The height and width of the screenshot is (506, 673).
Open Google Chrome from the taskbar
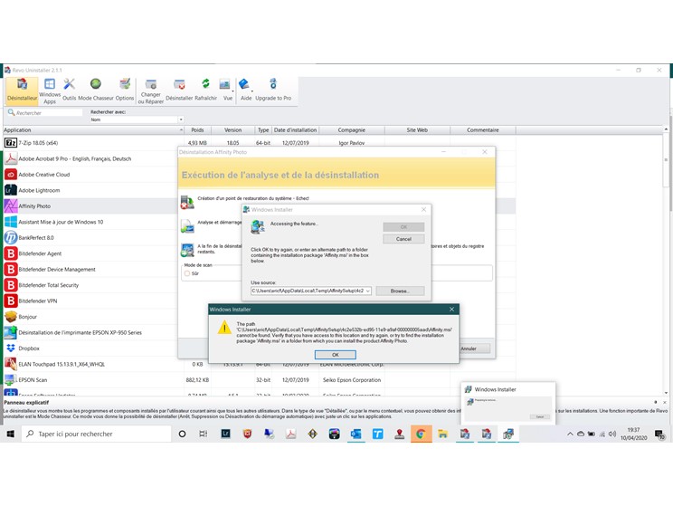[x=421, y=434]
